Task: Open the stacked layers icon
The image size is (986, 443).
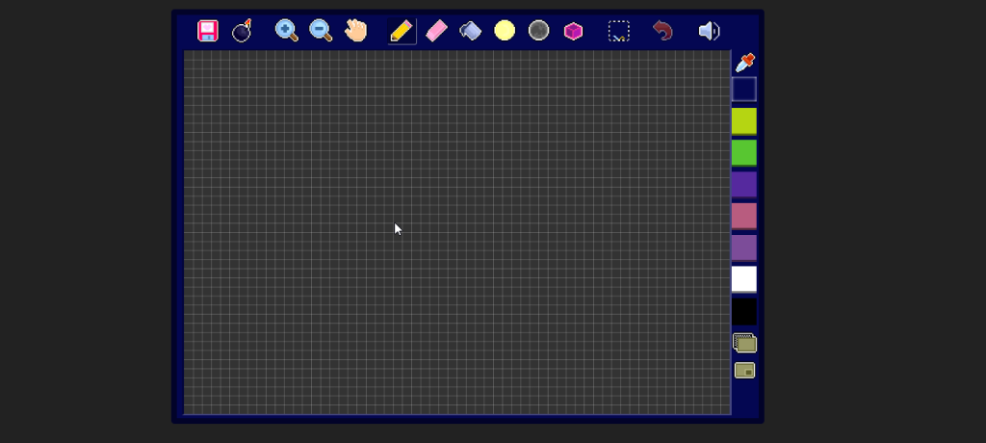Action: point(744,343)
